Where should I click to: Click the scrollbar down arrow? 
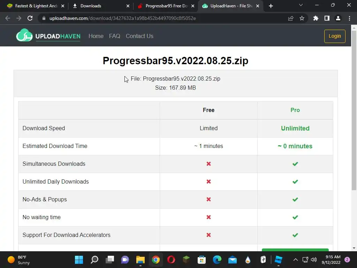pos(354,248)
